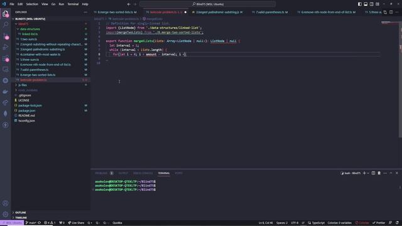Open the Help menu
The image size is (402, 226).
pos(85,4)
